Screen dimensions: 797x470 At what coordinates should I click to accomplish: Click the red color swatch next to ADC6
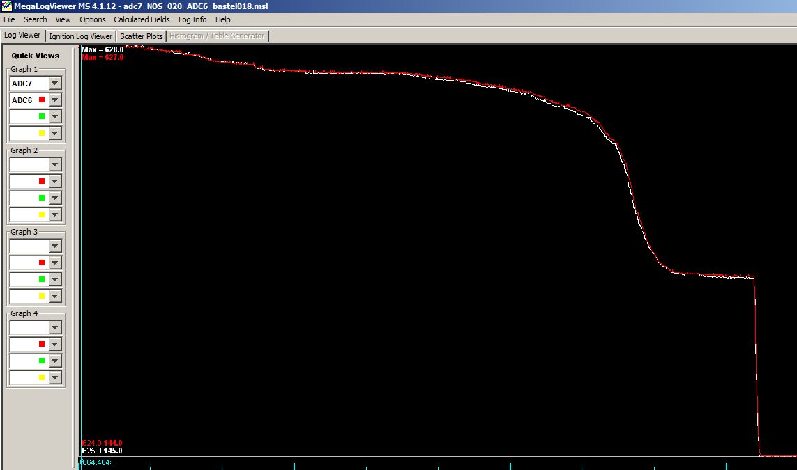pyautogui.click(x=42, y=100)
